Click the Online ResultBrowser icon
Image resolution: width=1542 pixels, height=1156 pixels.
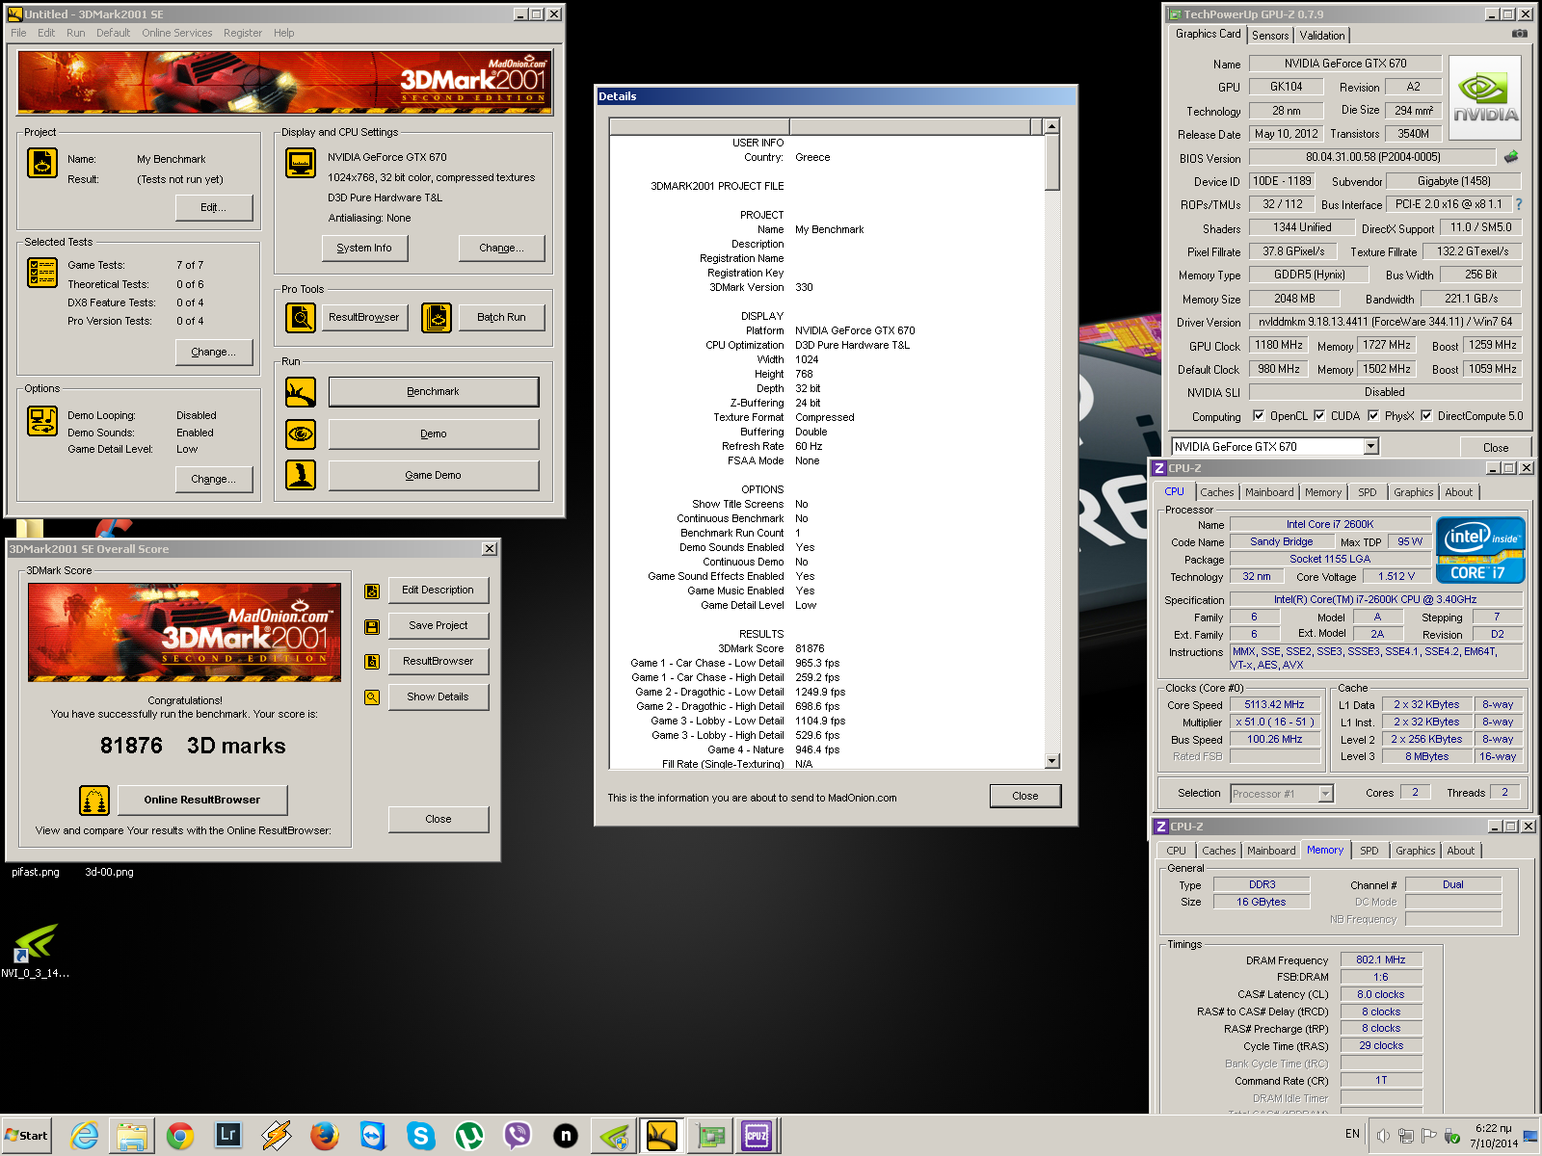pos(94,801)
